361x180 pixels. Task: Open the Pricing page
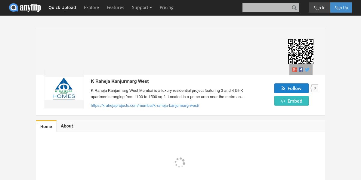coord(167,7)
